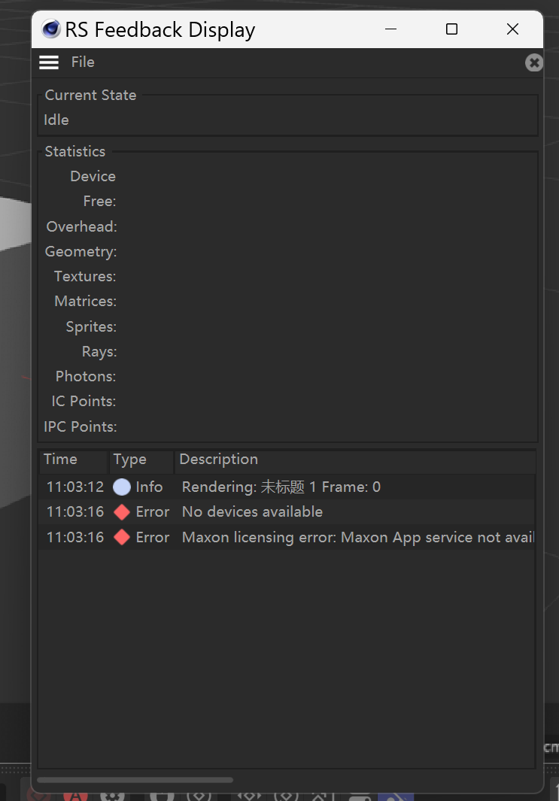Click the Idle status text

tap(56, 120)
